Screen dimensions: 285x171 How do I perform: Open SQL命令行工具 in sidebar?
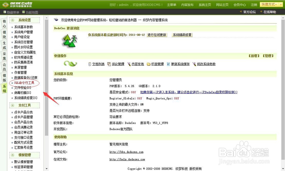point(24,83)
